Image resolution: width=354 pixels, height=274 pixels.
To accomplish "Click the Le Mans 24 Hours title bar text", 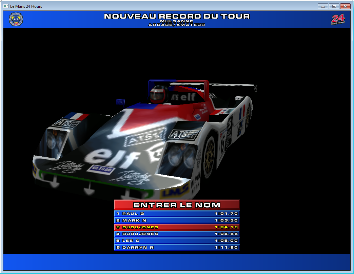I will (26, 6).
